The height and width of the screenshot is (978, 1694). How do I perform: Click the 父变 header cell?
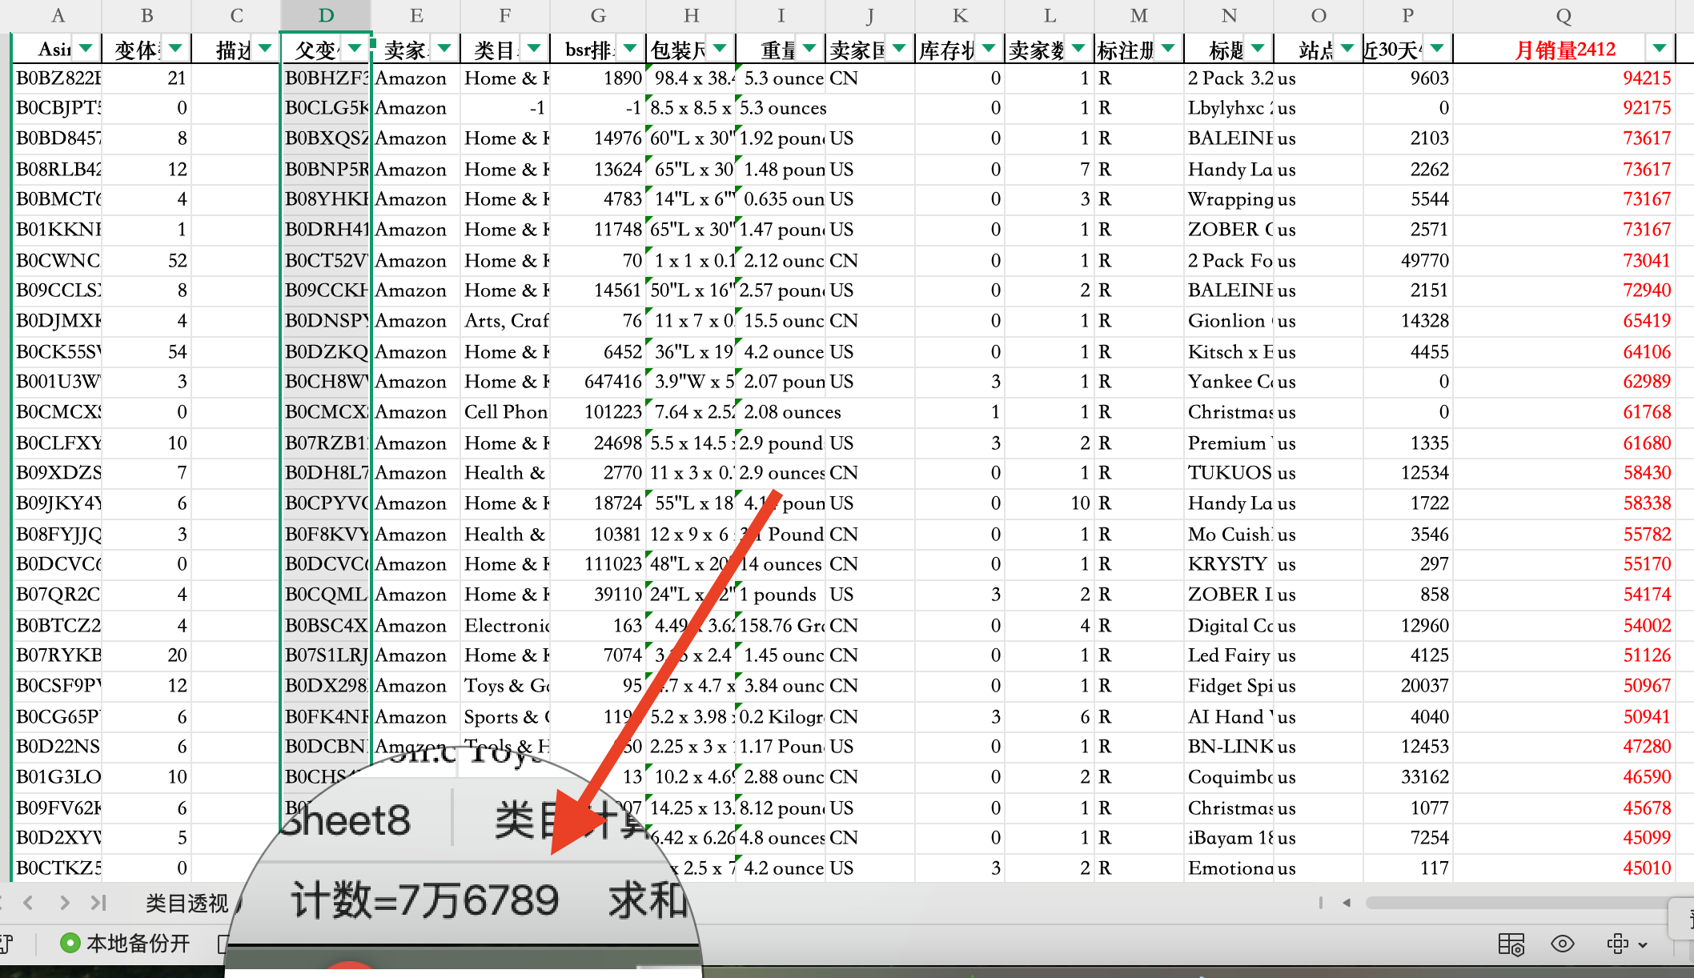pos(315,50)
